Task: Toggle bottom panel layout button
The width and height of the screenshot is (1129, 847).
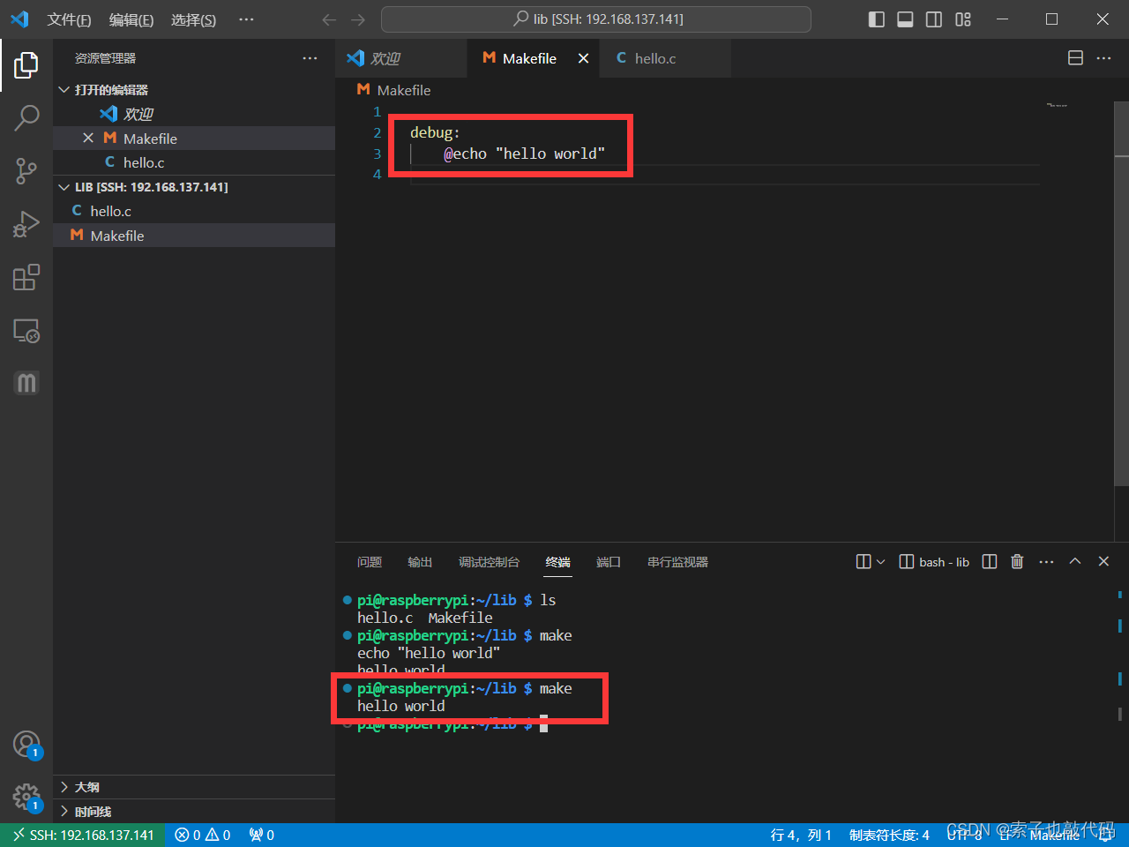Action: point(905,19)
